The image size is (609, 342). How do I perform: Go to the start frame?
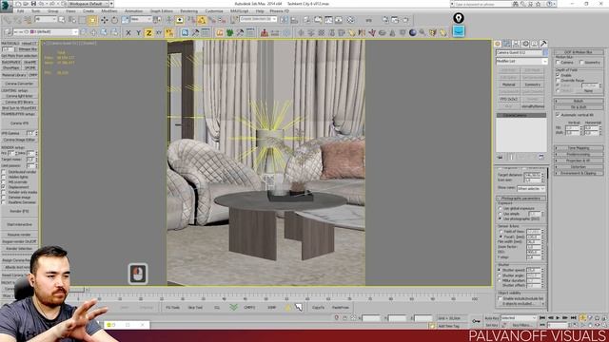tap(542, 318)
